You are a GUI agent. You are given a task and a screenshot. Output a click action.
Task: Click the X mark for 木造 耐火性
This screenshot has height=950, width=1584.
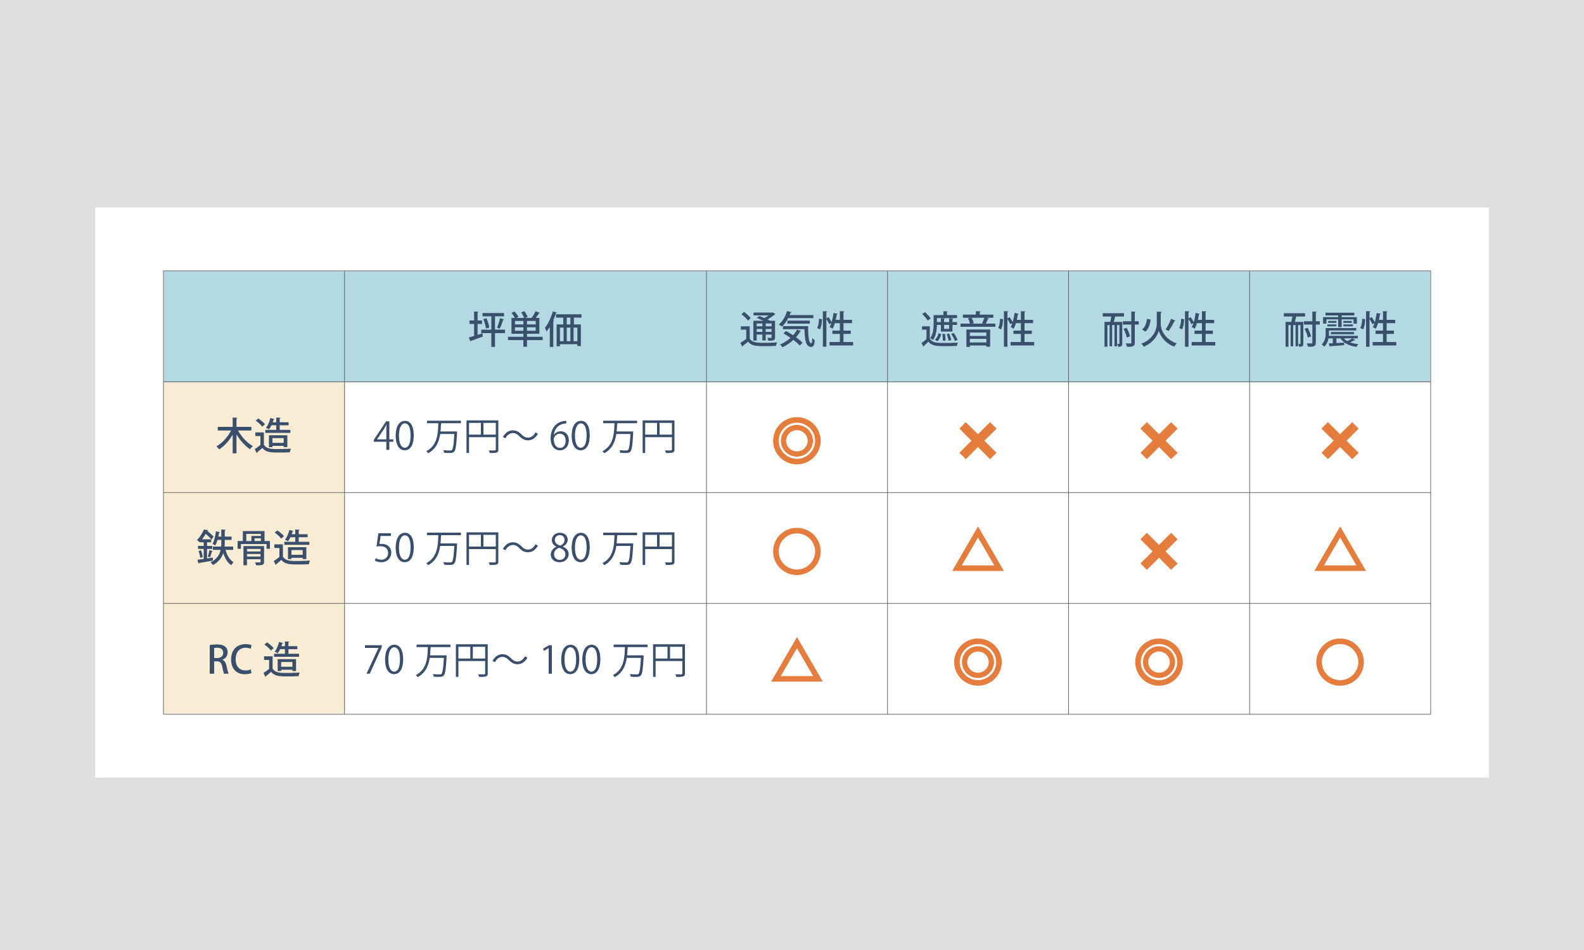click(1159, 441)
